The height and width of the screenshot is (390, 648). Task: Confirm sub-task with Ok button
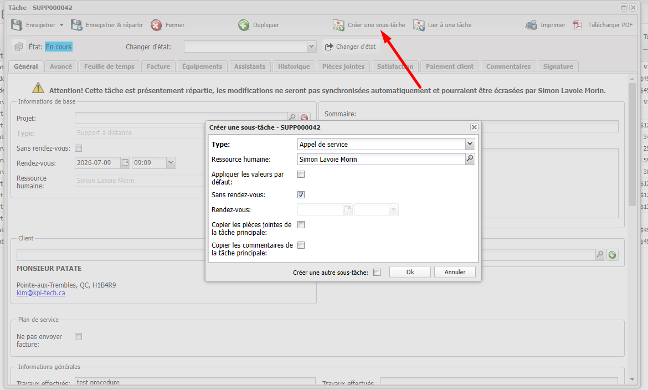pyautogui.click(x=410, y=272)
